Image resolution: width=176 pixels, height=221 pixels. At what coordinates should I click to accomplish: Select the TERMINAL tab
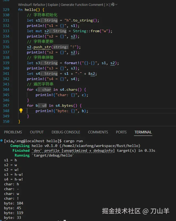143,132
